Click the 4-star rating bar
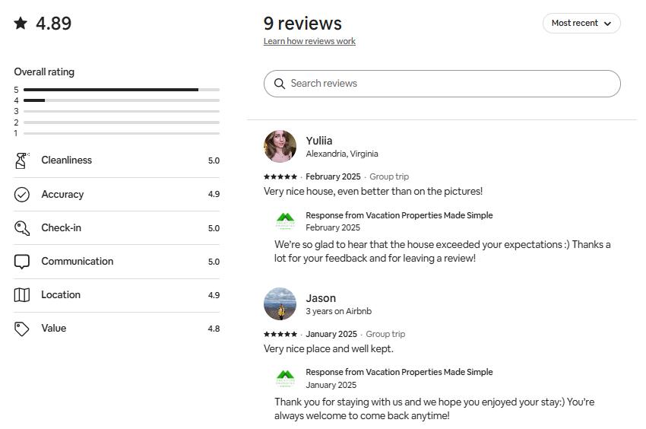 pos(122,100)
